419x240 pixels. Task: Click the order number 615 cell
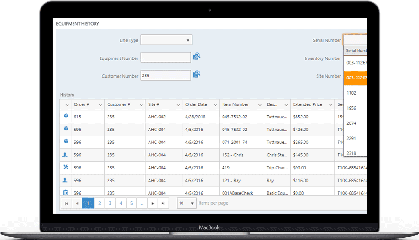(88, 117)
